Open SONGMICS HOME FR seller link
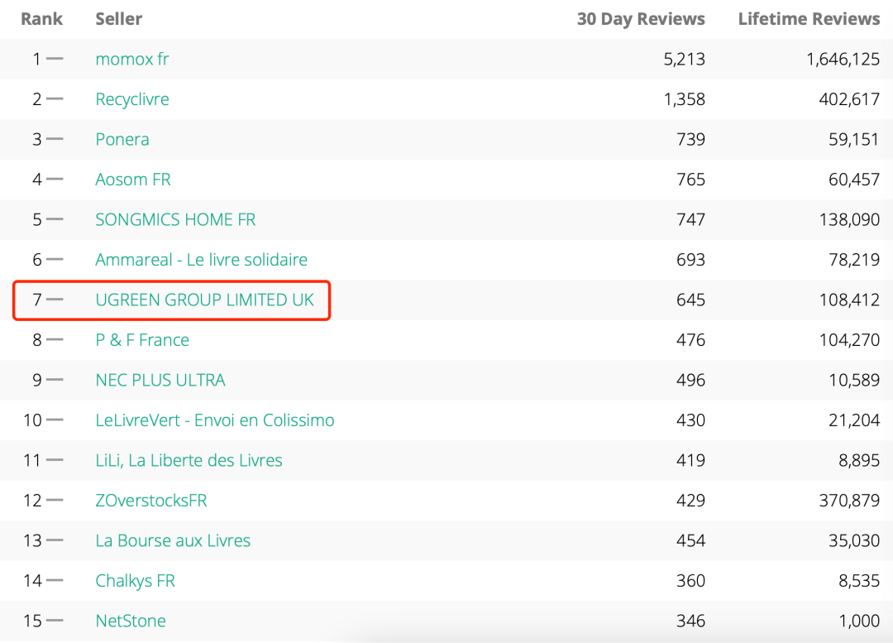The width and height of the screenshot is (893, 643). coord(175,219)
